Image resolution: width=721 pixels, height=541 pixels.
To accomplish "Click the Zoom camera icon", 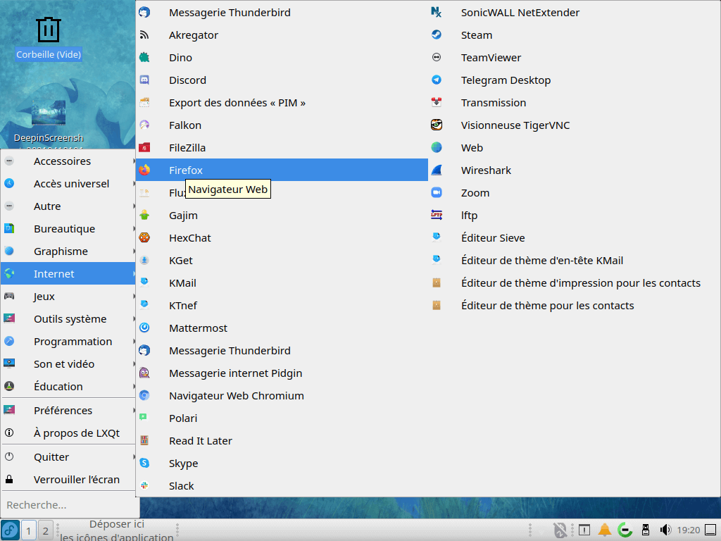I will coord(437,193).
